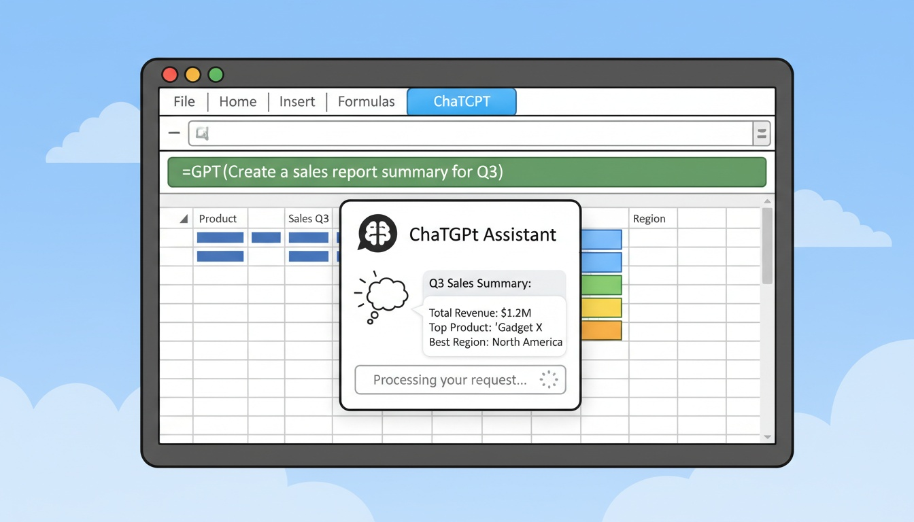Click the highlighted ChaTGPT tab
Image resolution: width=914 pixels, height=522 pixels.
462,102
